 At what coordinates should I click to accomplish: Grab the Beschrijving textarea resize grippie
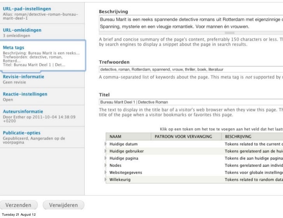coord(230,33)
